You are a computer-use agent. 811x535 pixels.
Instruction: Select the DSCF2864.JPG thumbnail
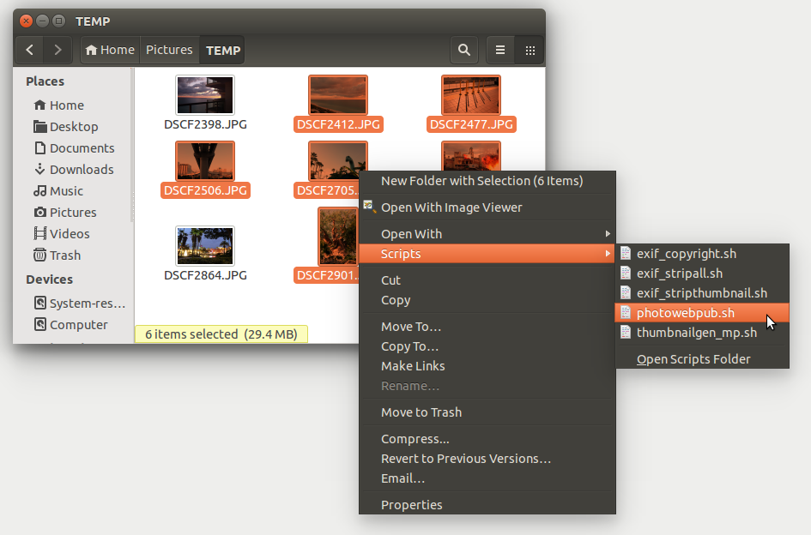click(x=205, y=246)
